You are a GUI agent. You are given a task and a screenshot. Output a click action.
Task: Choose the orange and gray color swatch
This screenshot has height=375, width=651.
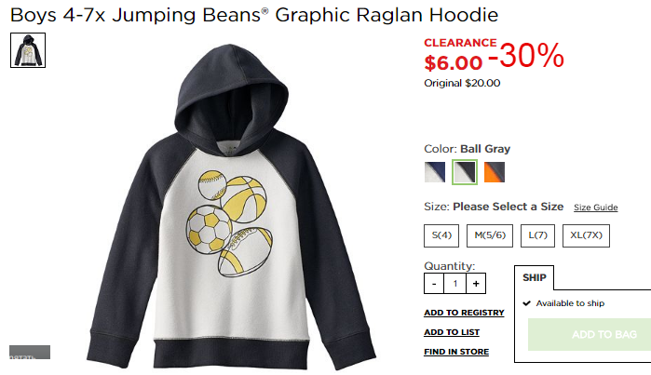click(x=495, y=172)
